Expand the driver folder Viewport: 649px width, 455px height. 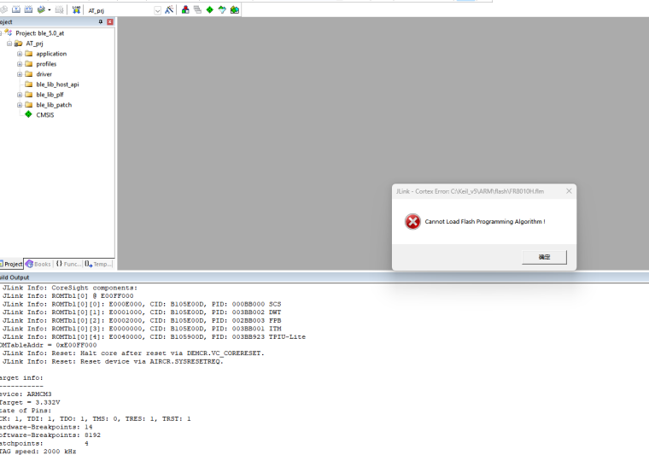[20, 74]
